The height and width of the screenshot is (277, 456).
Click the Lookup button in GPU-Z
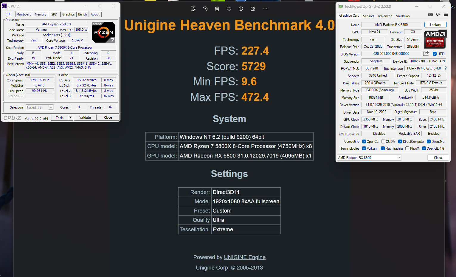pos(435,25)
